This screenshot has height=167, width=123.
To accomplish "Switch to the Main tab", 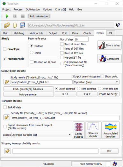I will coord(5,33).
